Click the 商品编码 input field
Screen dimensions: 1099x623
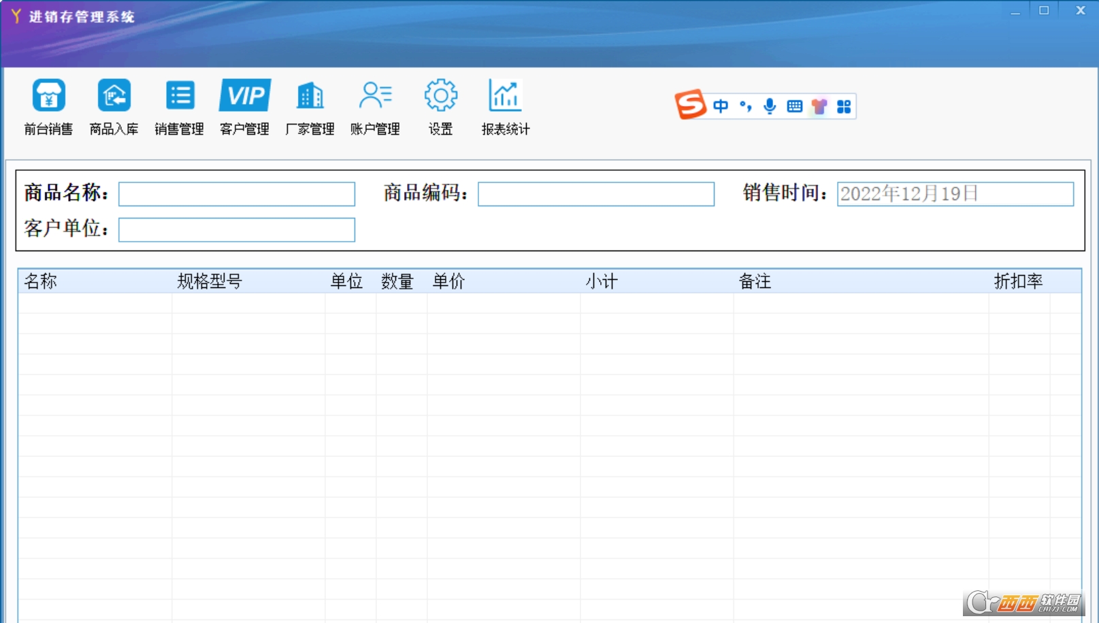pyautogui.click(x=596, y=194)
